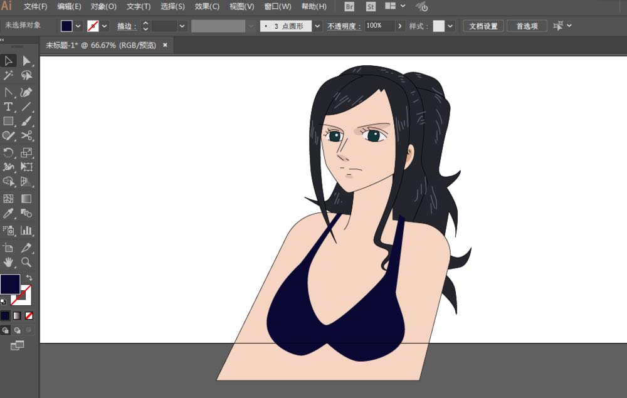Select the Magic Wand tool

tap(8, 75)
